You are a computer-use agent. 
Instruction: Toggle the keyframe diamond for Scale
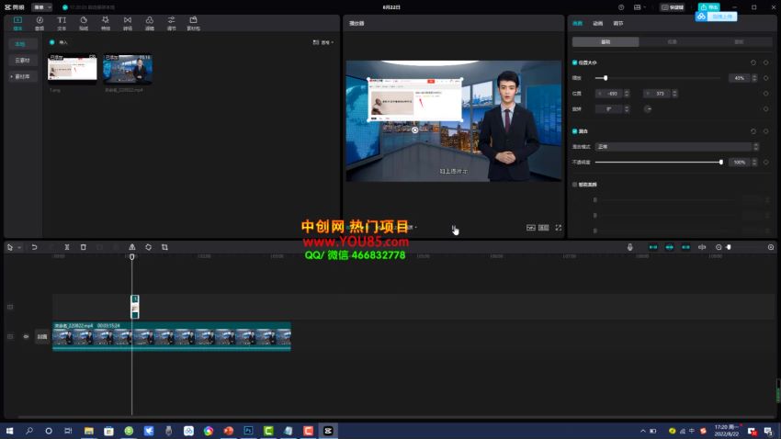tap(766, 78)
